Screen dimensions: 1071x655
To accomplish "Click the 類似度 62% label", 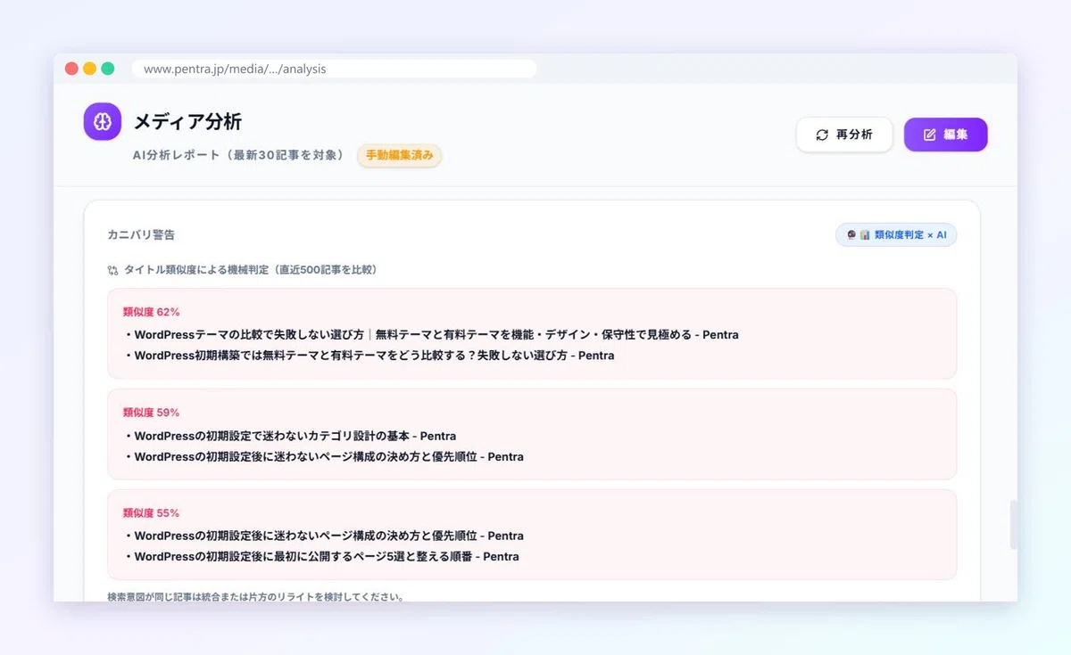I will (151, 312).
